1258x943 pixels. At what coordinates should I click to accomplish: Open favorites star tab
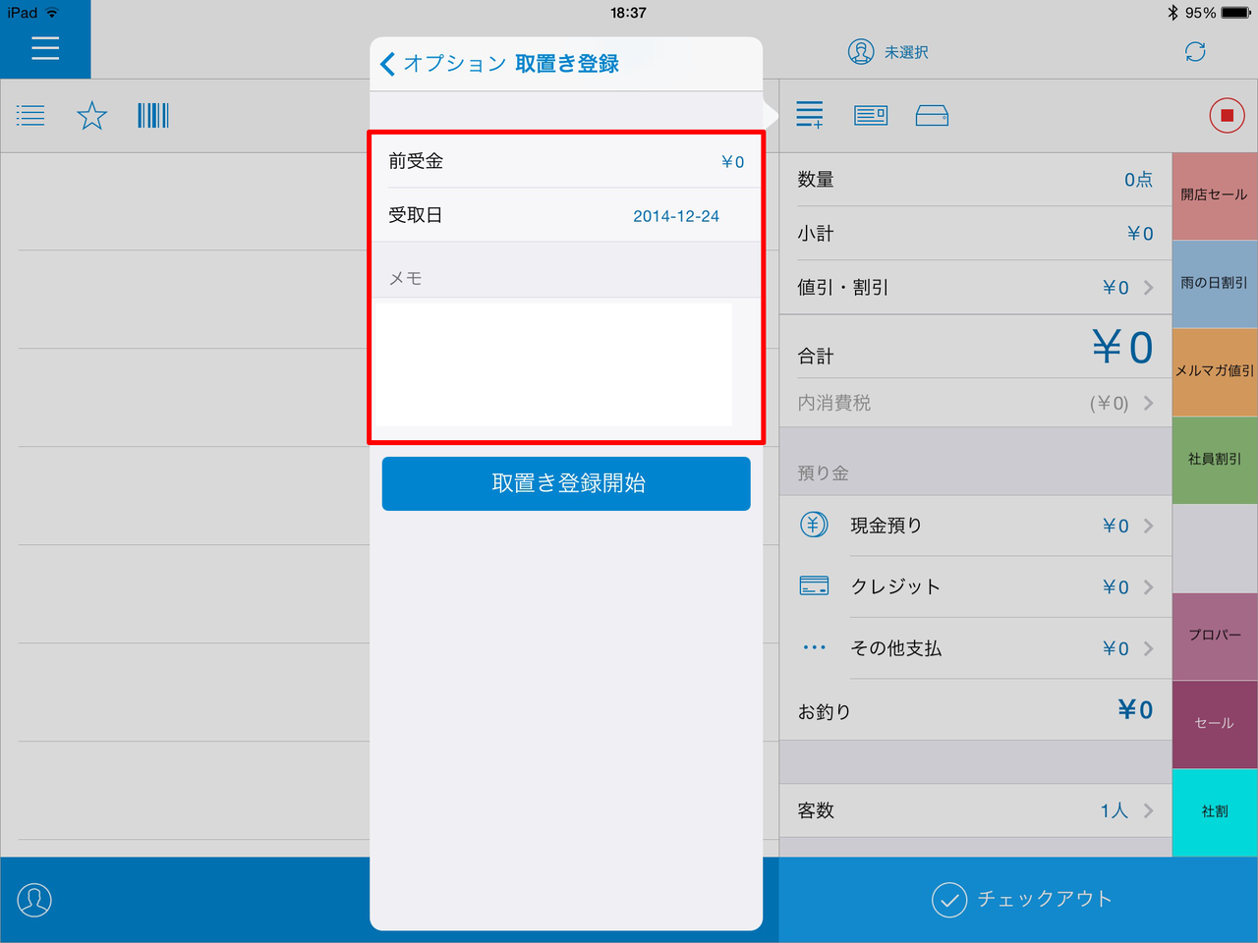(92, 116)
